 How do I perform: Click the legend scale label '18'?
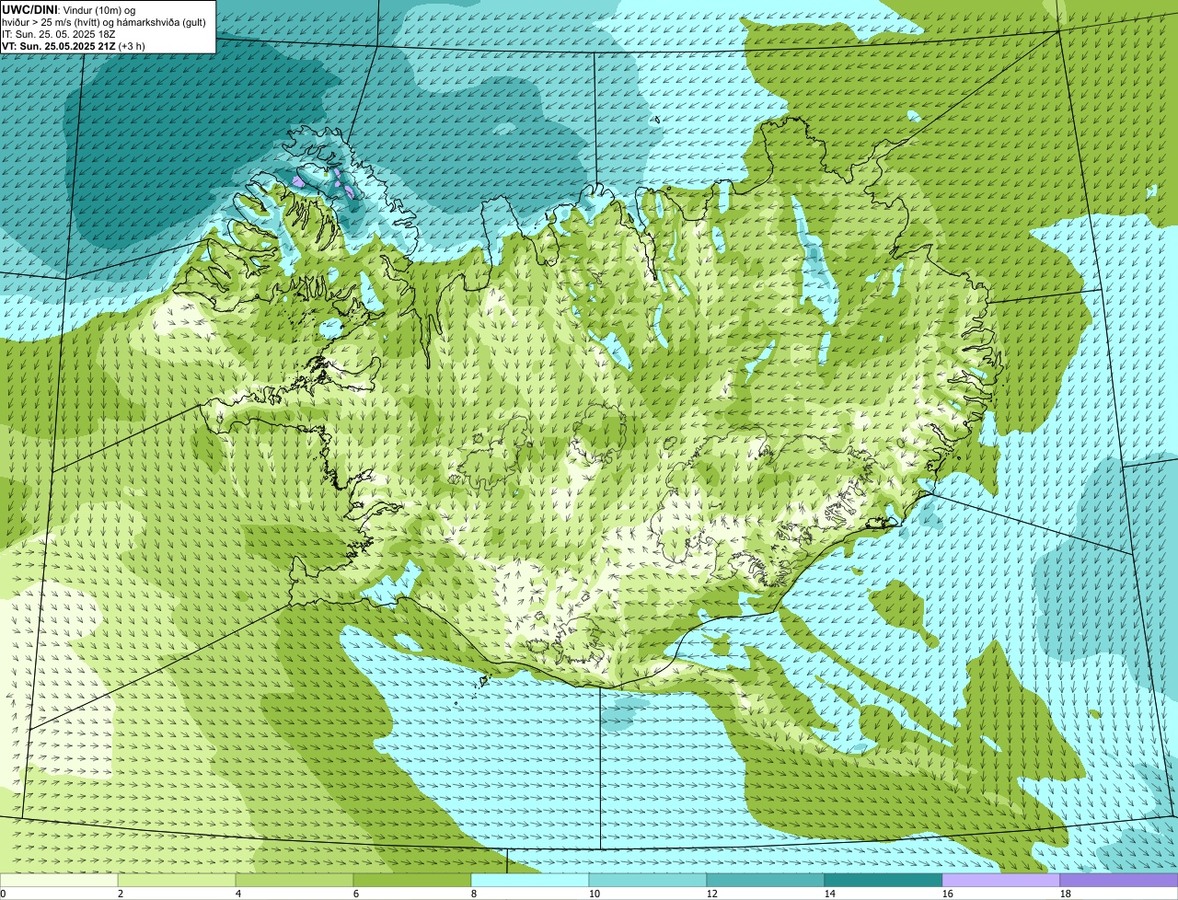coord(1066,894)
